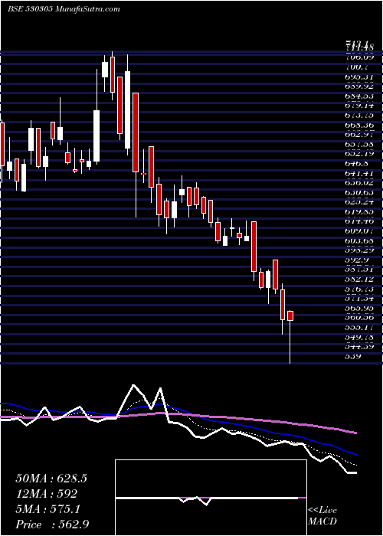Select the 668.36 price label

[359, 125]
